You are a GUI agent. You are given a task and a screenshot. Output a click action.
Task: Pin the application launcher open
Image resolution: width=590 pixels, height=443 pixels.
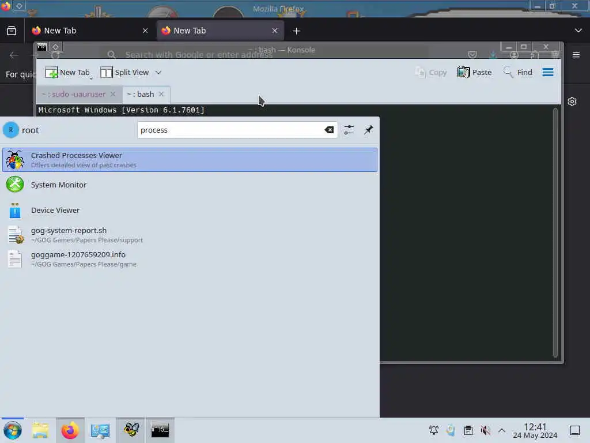tap(368, 130)
